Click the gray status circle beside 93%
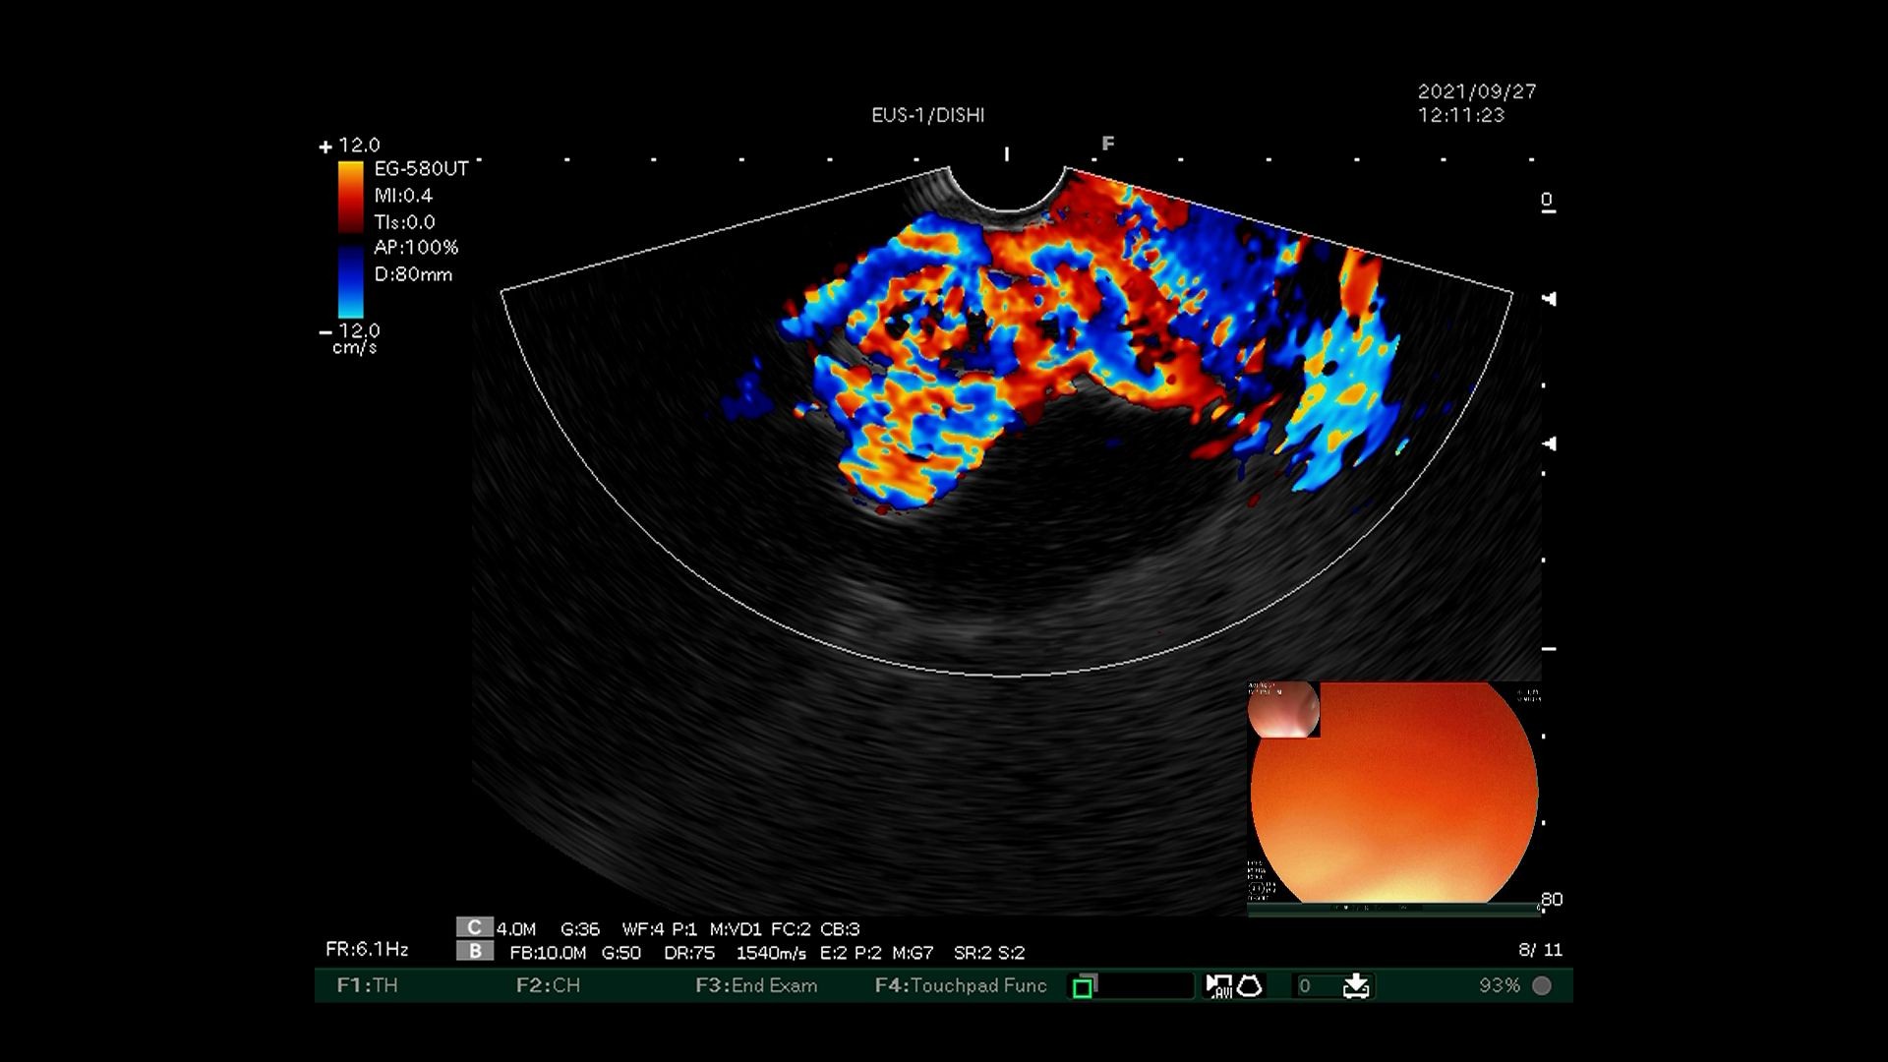This screenshot has height=1062, width=1888. pyautogui.click(x=1542, y=985)
